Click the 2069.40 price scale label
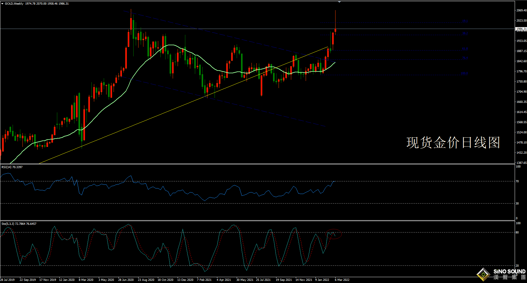The height and width of the screenshot is (283, 527). [x=521, y=10]
